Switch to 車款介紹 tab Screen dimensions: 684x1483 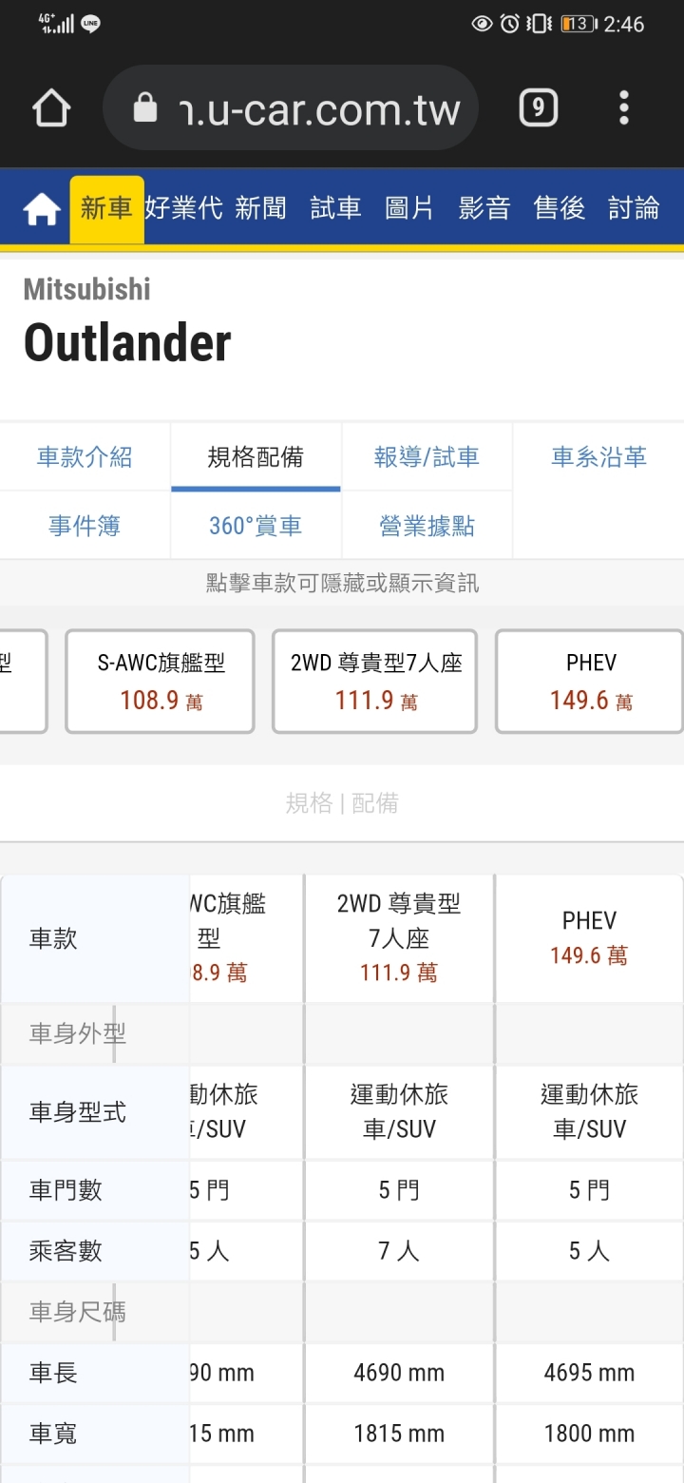[85, 457]
